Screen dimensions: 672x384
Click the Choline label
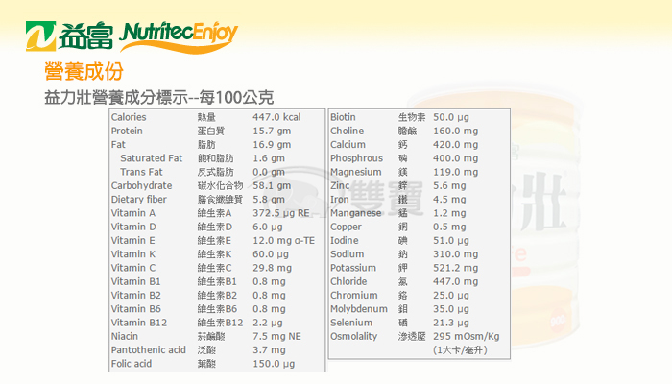point(348,131)
